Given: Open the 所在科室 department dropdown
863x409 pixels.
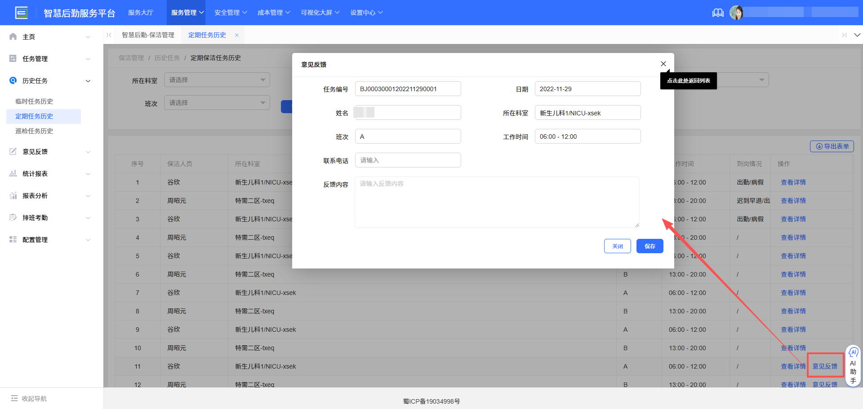Looking at the screenshot, I should [217, 79].
